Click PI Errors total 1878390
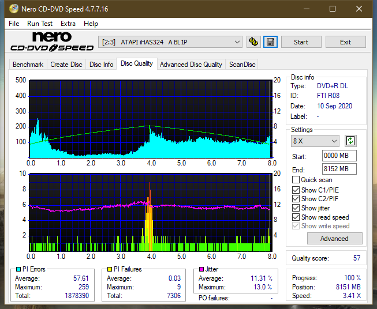 (x=77, y=295)
